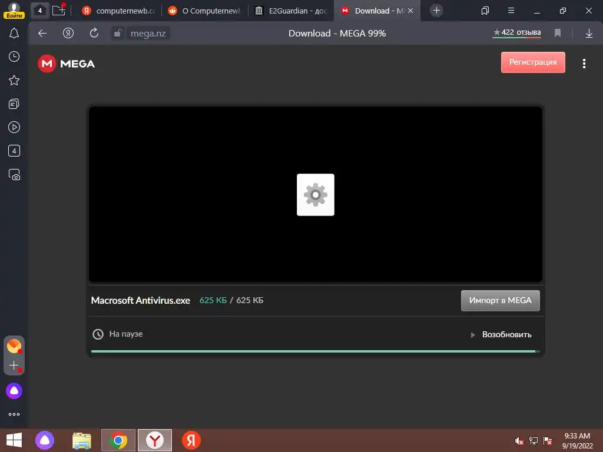Image resolution: width=603 pixels, height=452 pixels.
Task: Add a sidebar app with plus icon
Action: pos(14,365)
